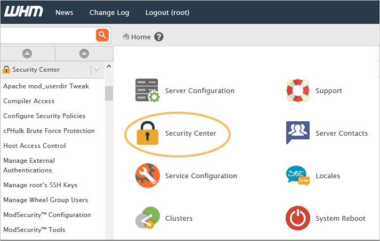Open the News menu item
Screen dimensions: 380x241
(x=64, y=13)
